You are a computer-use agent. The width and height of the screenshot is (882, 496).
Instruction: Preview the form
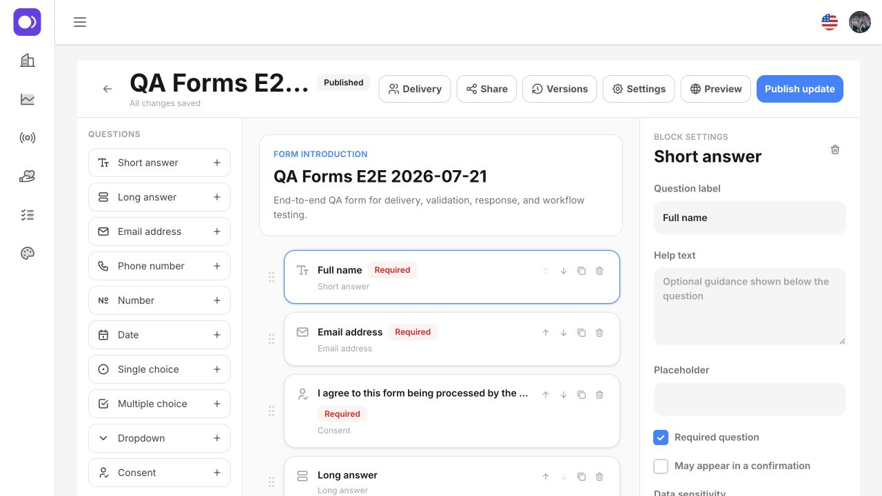(x=715, y=89)
